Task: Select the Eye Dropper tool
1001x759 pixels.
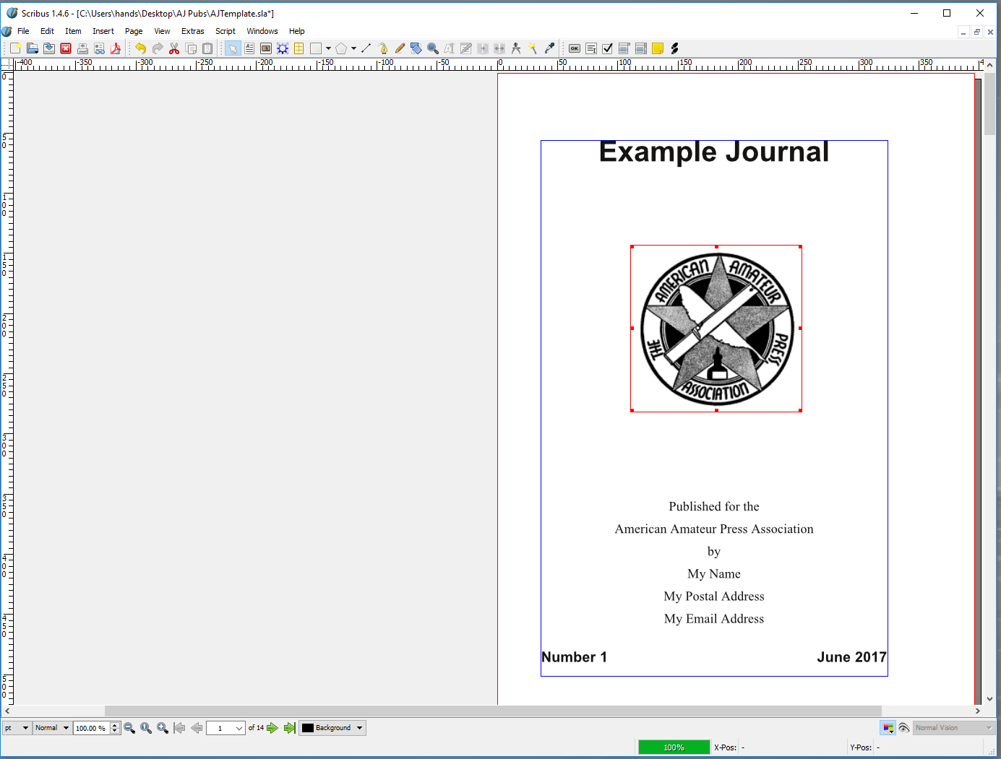Action: [x=549, y=48]
